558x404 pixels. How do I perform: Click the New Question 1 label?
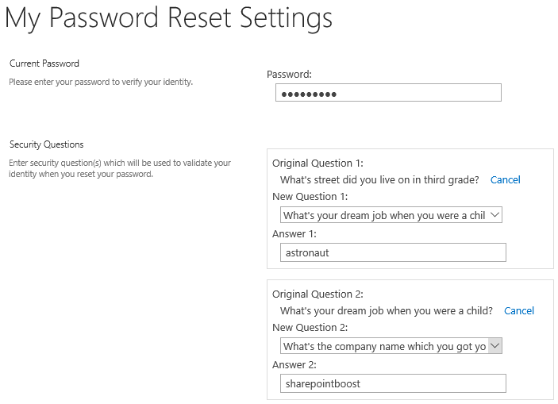pyautogui.click(x=310, y=197)
